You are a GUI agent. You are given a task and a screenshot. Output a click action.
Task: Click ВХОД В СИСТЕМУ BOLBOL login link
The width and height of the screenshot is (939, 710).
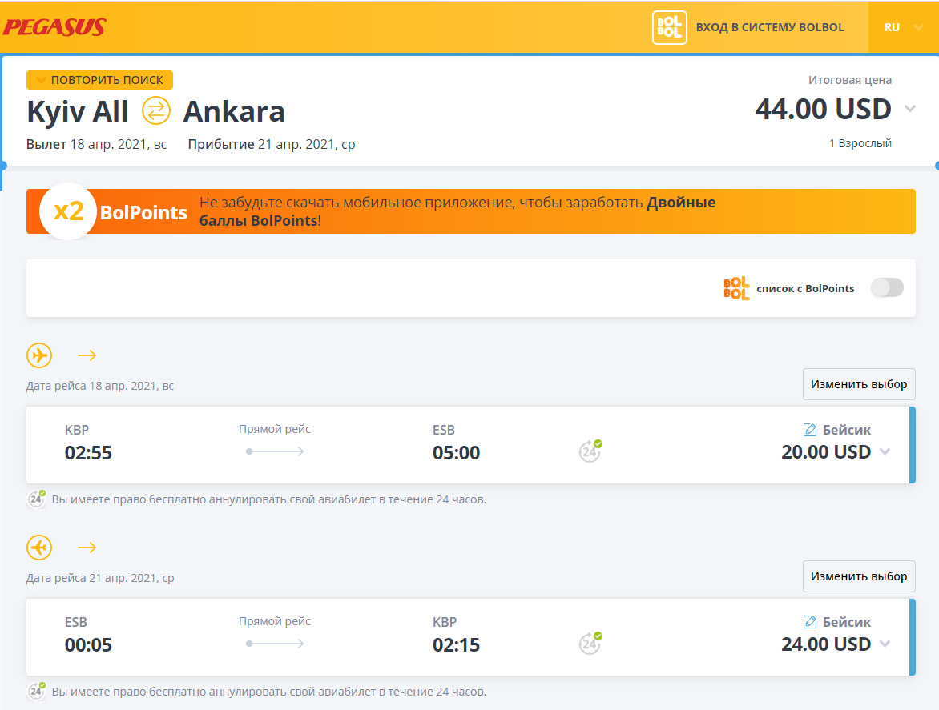(x=769, y=27)
